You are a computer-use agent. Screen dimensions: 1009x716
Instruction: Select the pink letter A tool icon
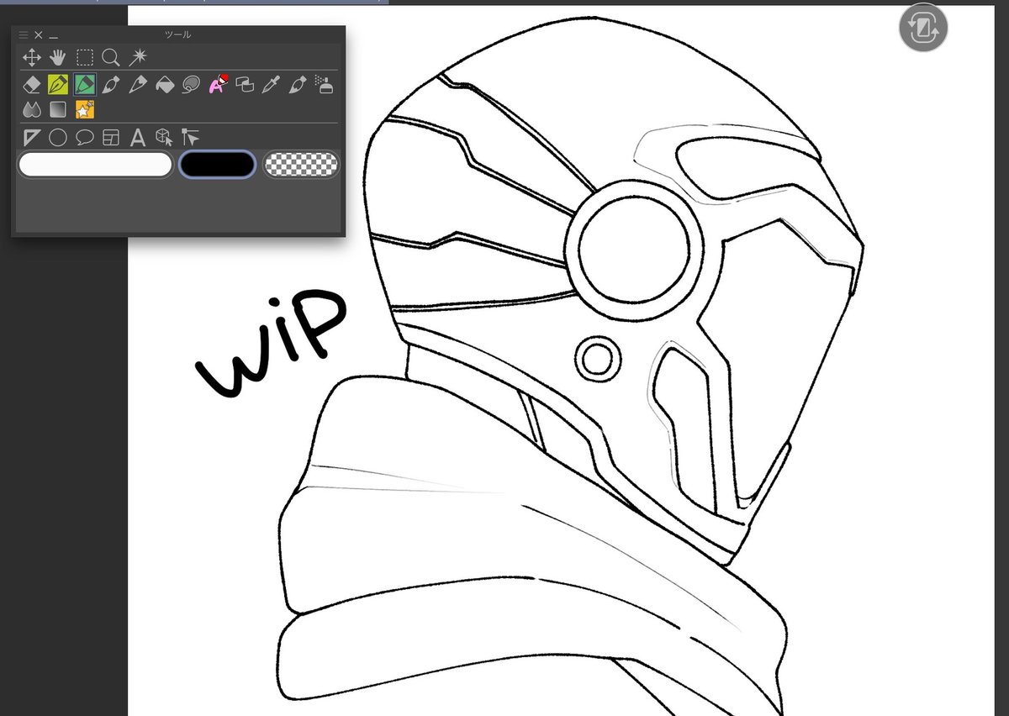click(x=218, y=84)
